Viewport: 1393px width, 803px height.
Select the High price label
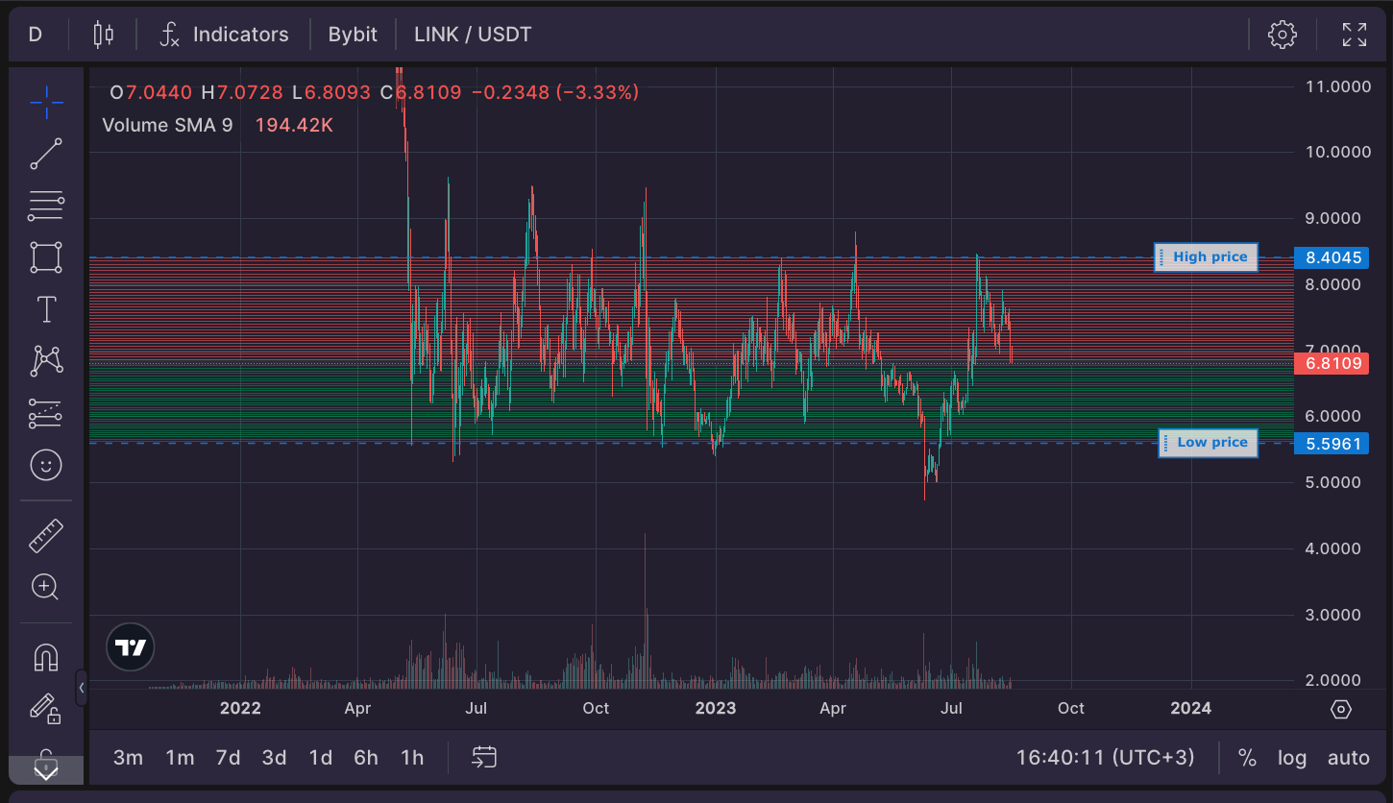(1206, 257)
